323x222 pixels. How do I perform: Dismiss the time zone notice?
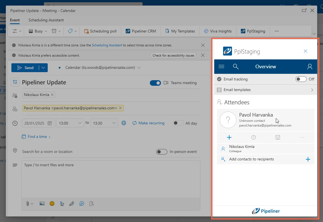coord(203,45)
